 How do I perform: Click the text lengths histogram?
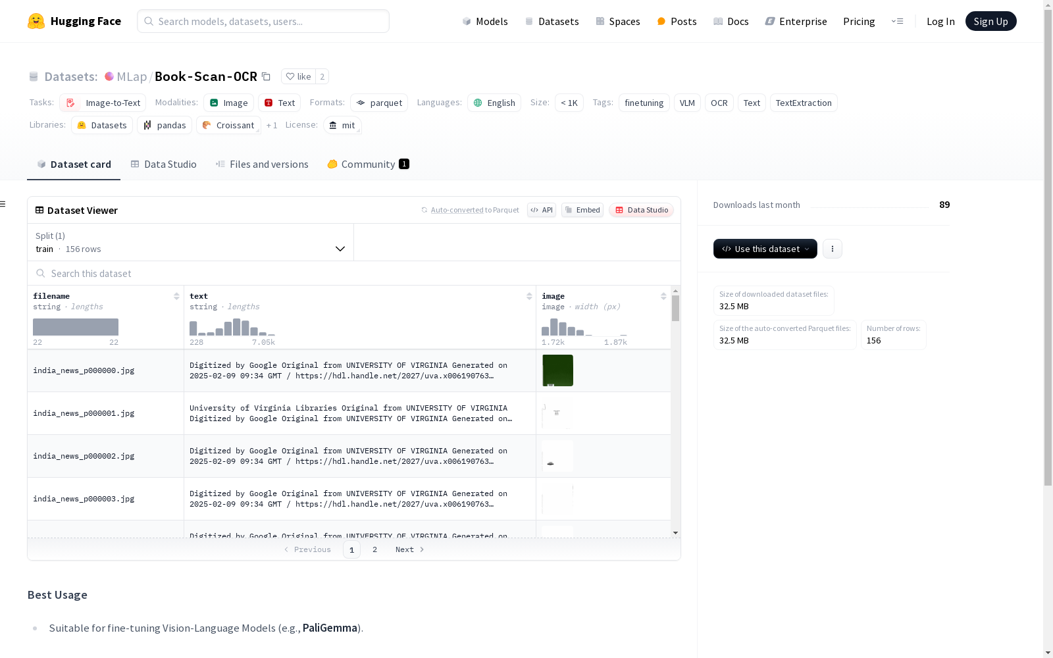(232, 327)
